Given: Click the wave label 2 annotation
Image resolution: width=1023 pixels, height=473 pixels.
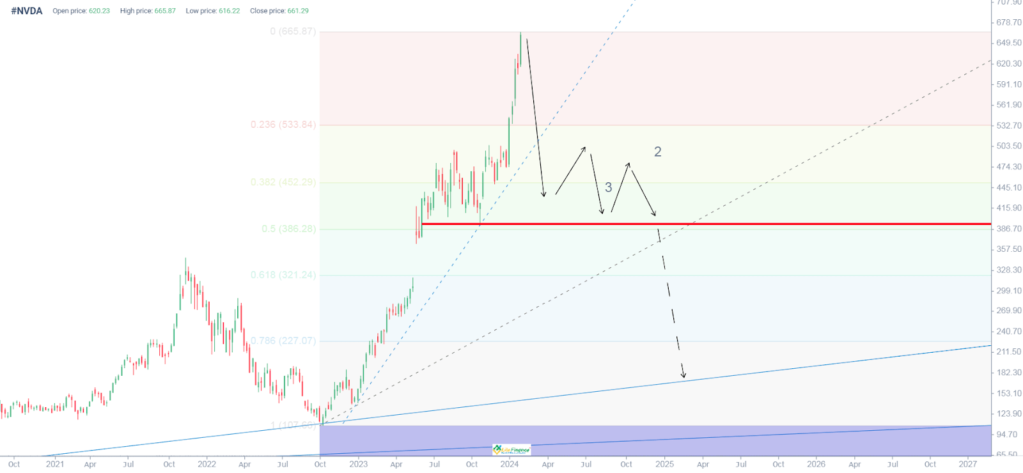Looking at the screenshot, I should (658, 151).
